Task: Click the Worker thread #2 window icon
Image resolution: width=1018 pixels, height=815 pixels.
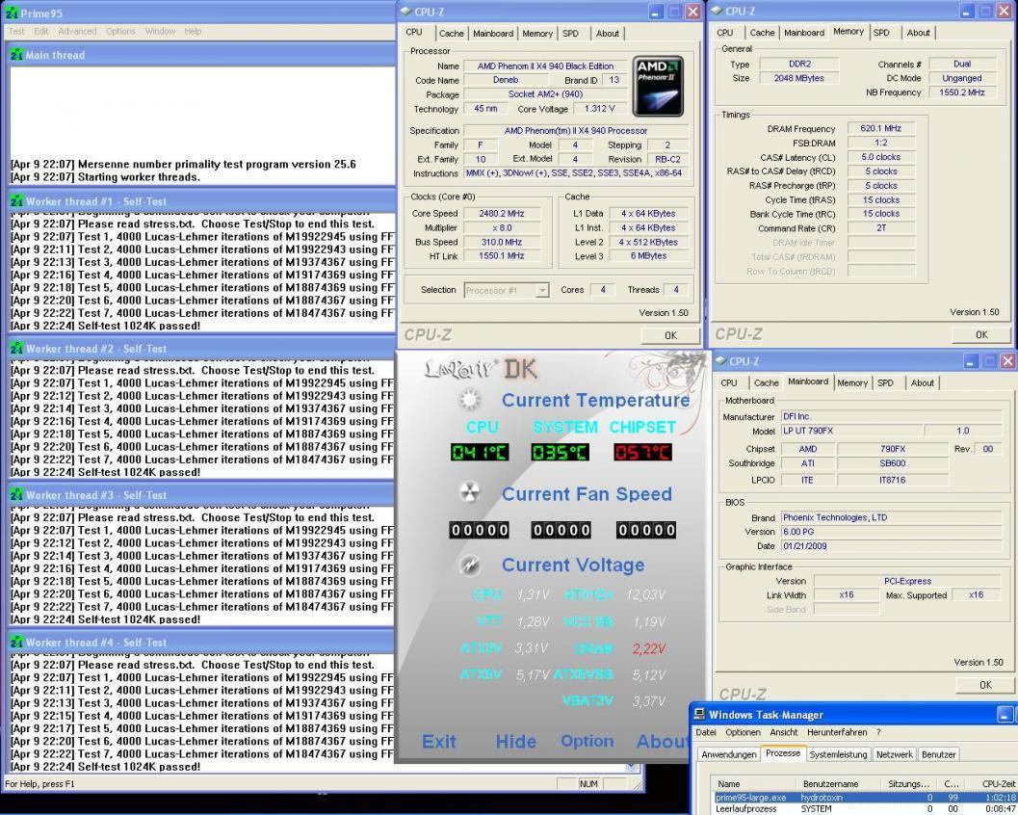Action: coord(17,349)
